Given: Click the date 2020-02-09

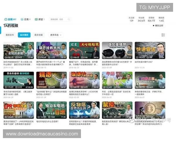Looking at the screenshot, I should [74, 97].
